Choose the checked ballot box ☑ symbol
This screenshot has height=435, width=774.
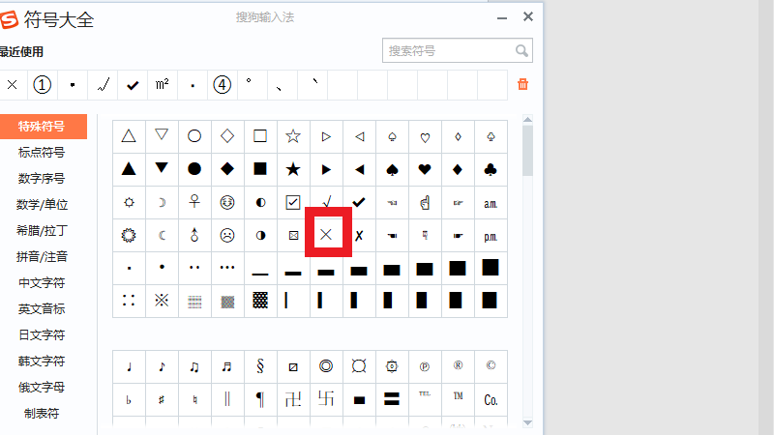pyautogui.click(x=293, y=202)
